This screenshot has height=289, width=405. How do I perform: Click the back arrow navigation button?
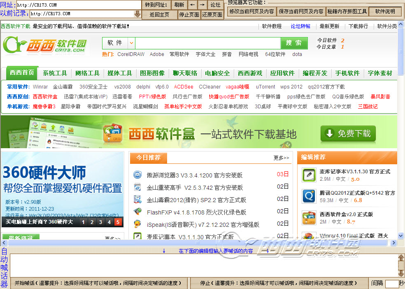(x=193, y=5)
